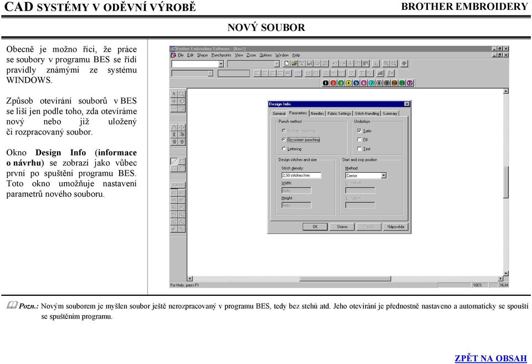Screen dimensions: 532x364
Task: Click the Zoom out magnifier icon
Action: (394, 64)
